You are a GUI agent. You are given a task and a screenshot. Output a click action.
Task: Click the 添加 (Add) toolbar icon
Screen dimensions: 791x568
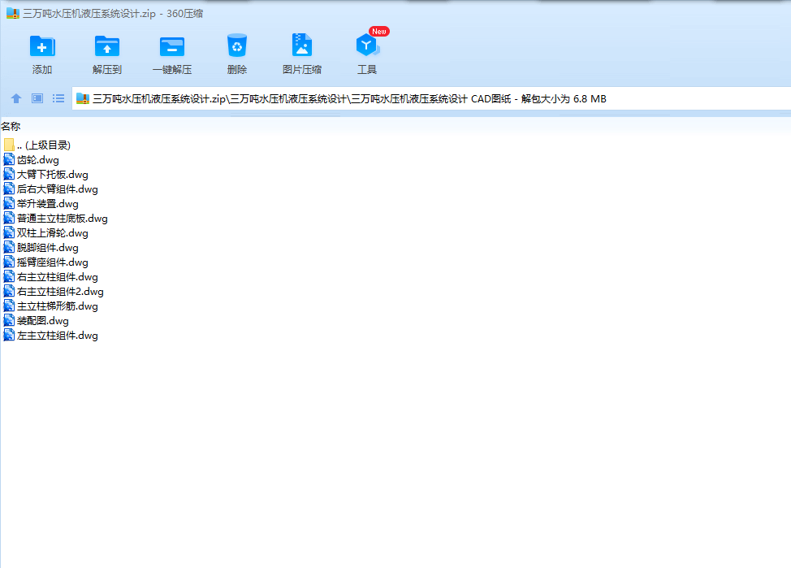pyautogui.click(x=42, y=47)
